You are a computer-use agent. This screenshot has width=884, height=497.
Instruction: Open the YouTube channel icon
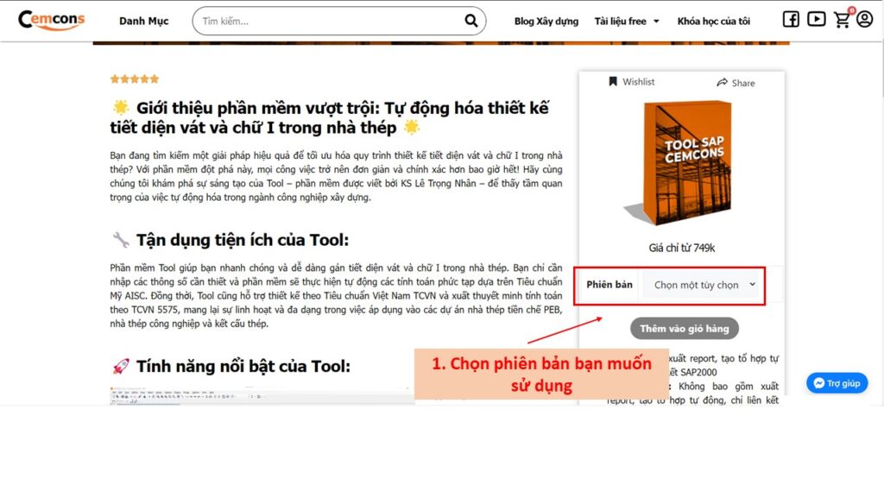click(x=816, y=20)
